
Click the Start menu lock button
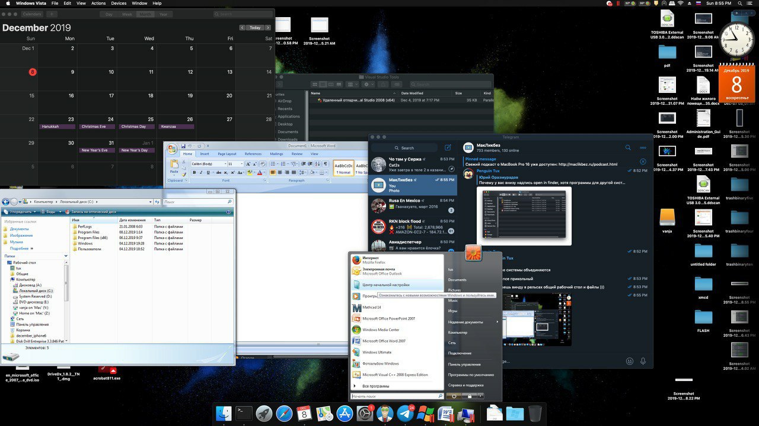(470, 396)
